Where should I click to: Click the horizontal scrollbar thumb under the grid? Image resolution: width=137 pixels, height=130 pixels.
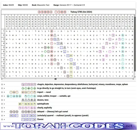coord(56,79)
